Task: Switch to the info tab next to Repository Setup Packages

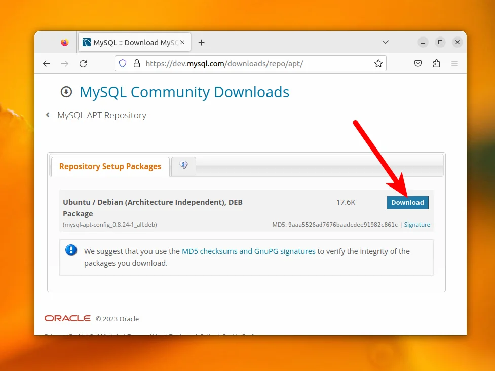Action: pyautogui.click(x=183, y=166)
